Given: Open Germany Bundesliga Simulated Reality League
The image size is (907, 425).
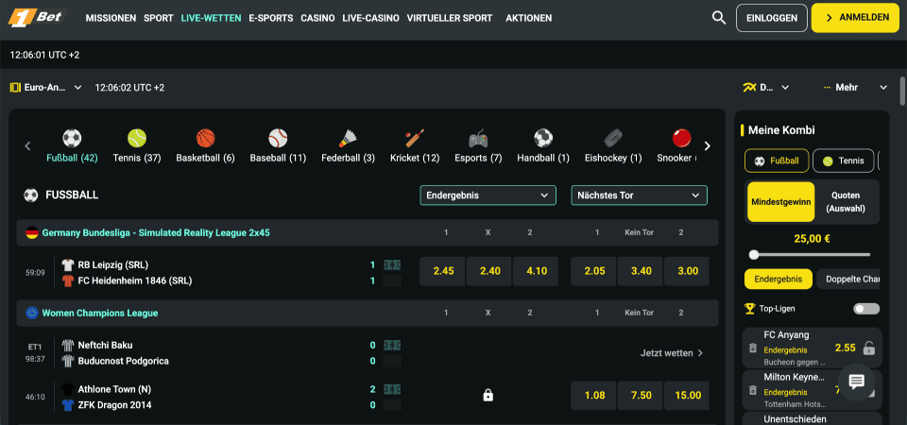Looking at the screenshot, I should 156,233.
